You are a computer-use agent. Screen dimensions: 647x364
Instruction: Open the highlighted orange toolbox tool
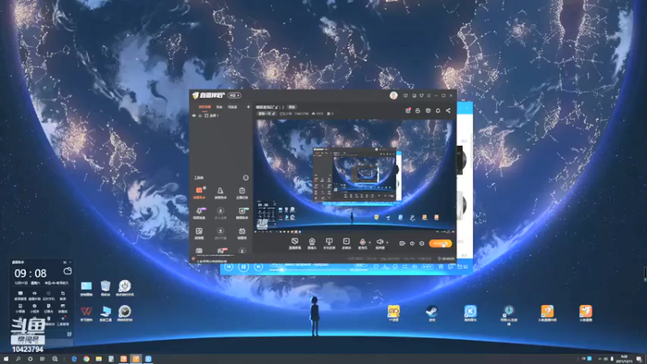pos(199,193)
